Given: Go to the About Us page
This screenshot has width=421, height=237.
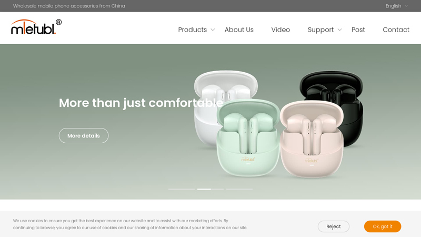Looking at the screenshot, I should pyautogui.click(x=239, y=29).
